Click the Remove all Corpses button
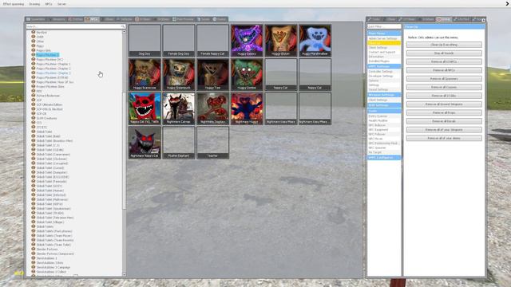 pyautogui.click(x=444, y=87)
